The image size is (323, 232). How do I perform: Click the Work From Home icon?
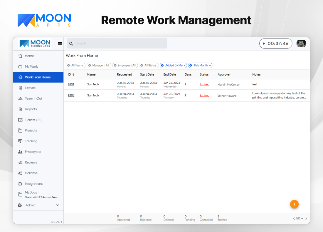click(x=20, y=77)
